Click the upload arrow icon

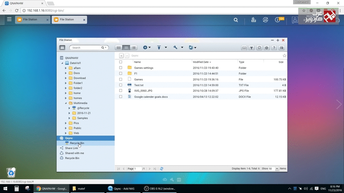coord(159,47)
